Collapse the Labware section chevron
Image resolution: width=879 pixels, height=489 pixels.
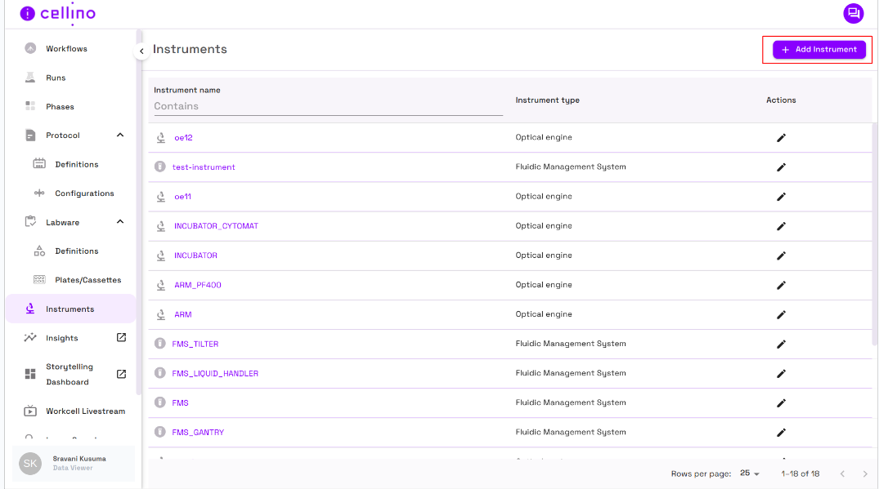coord(120,222)
